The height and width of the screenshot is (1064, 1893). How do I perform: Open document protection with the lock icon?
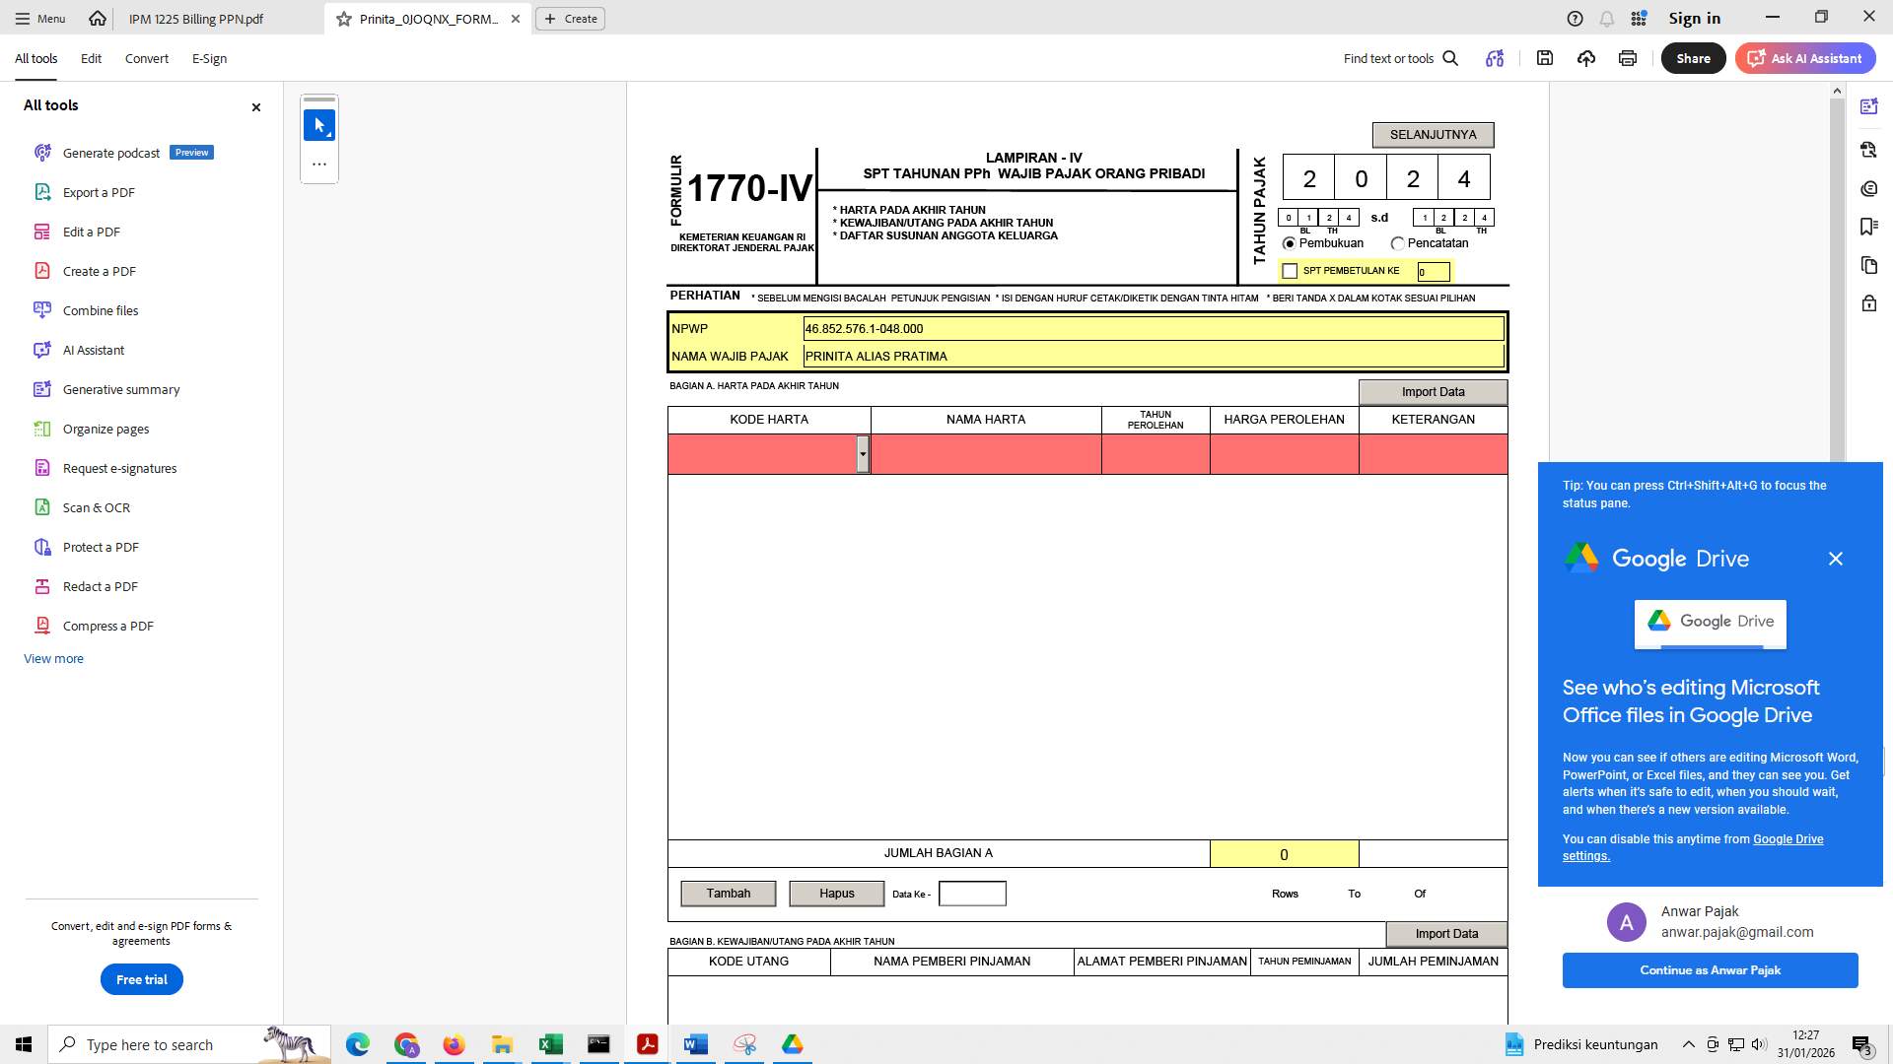1869,303
